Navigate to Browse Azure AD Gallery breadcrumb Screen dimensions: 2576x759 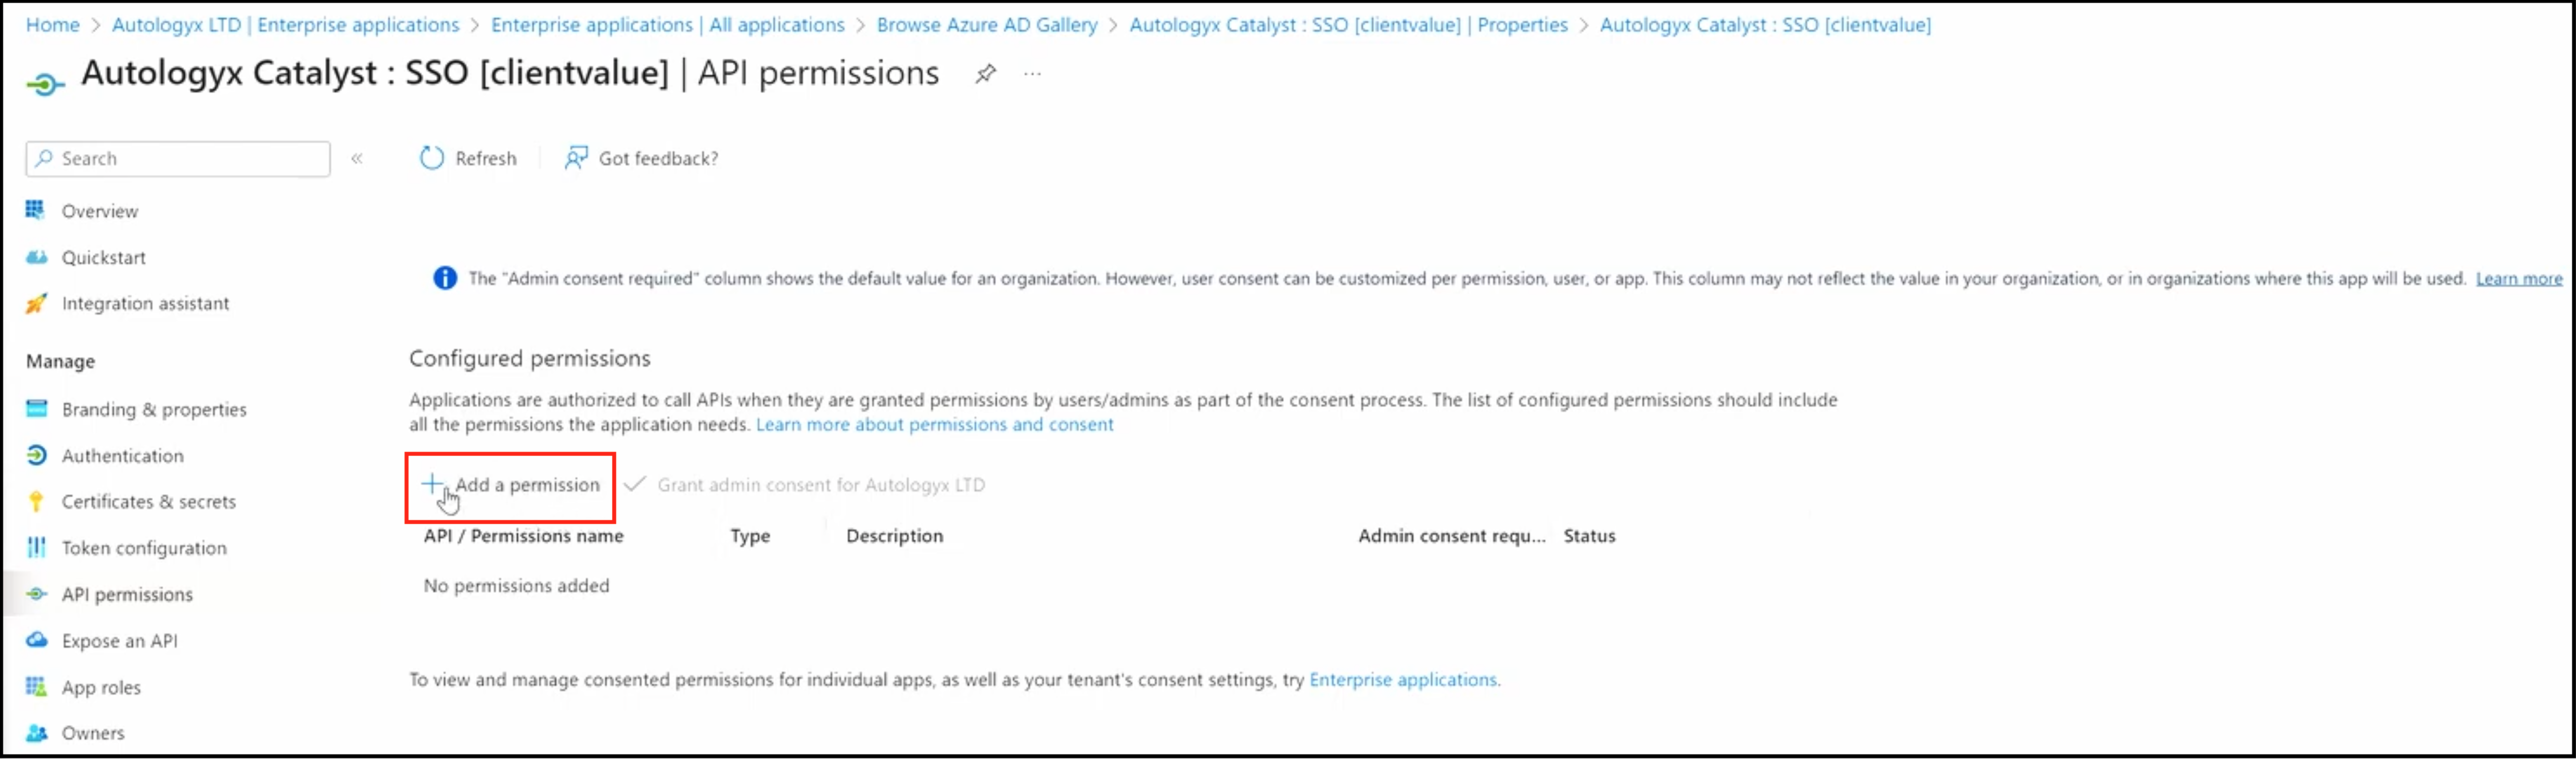pyautogui.click(x=987, y=25)
